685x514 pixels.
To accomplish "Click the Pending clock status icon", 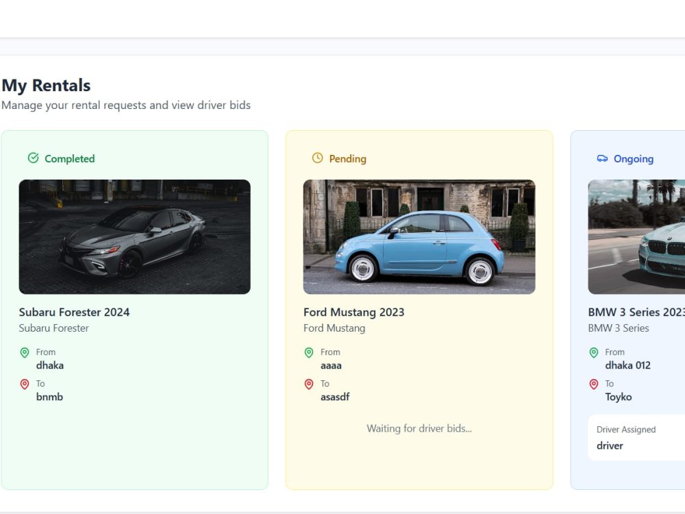I will coord(318,158).
